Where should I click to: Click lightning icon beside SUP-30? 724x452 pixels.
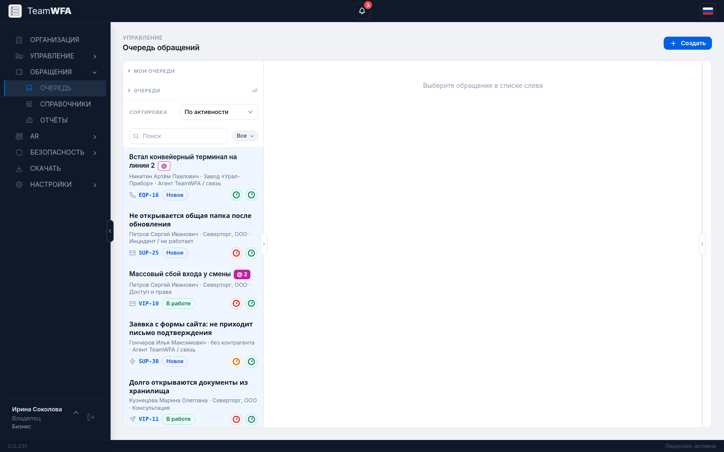[x=132, y=361]
